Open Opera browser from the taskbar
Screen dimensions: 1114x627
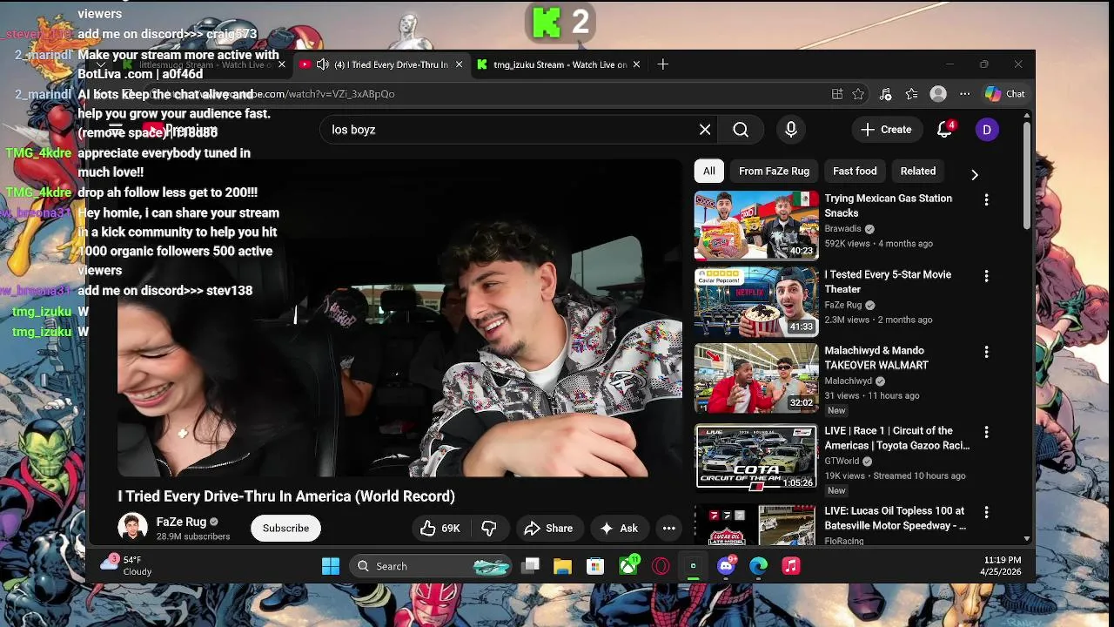661,566
